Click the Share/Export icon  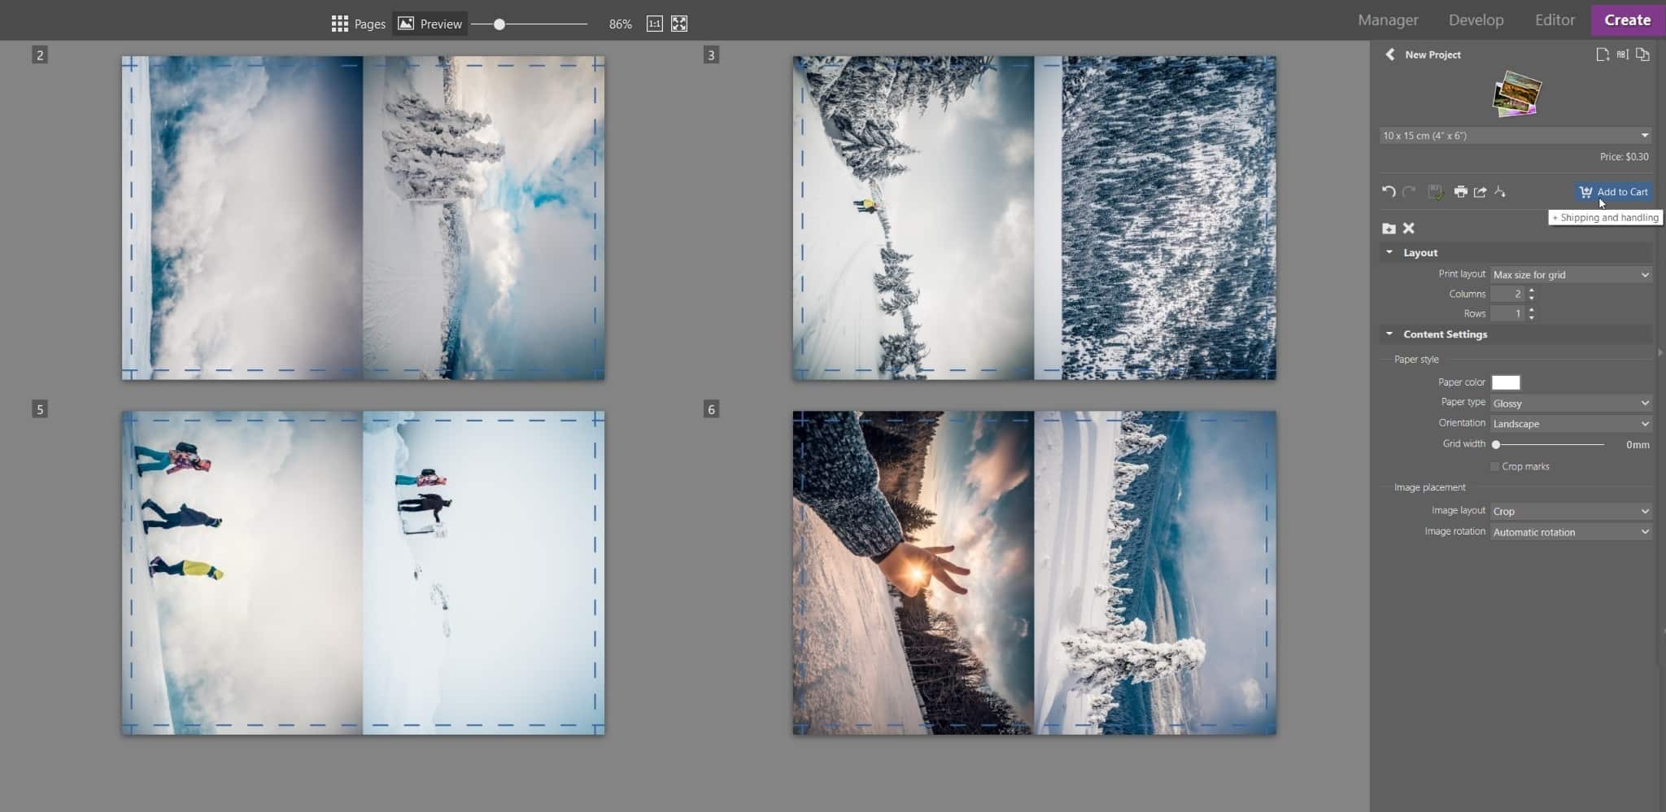pos(1479,192)
